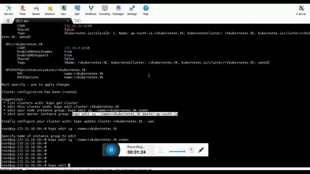Screen dimensions: 310x174
Task: Open the Settings gears icon
Action: coord(132,10)
